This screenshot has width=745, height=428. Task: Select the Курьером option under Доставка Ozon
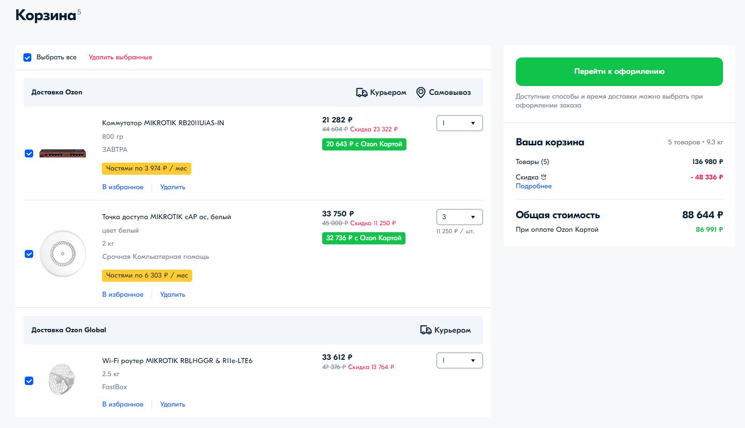(x=388, y=93)
